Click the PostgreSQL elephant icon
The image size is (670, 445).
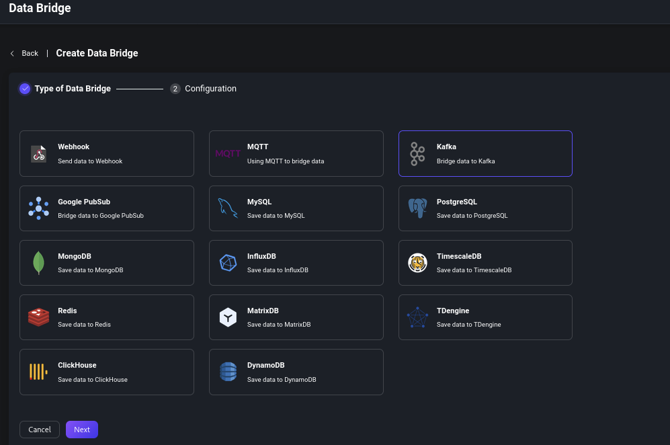[417, 208]
